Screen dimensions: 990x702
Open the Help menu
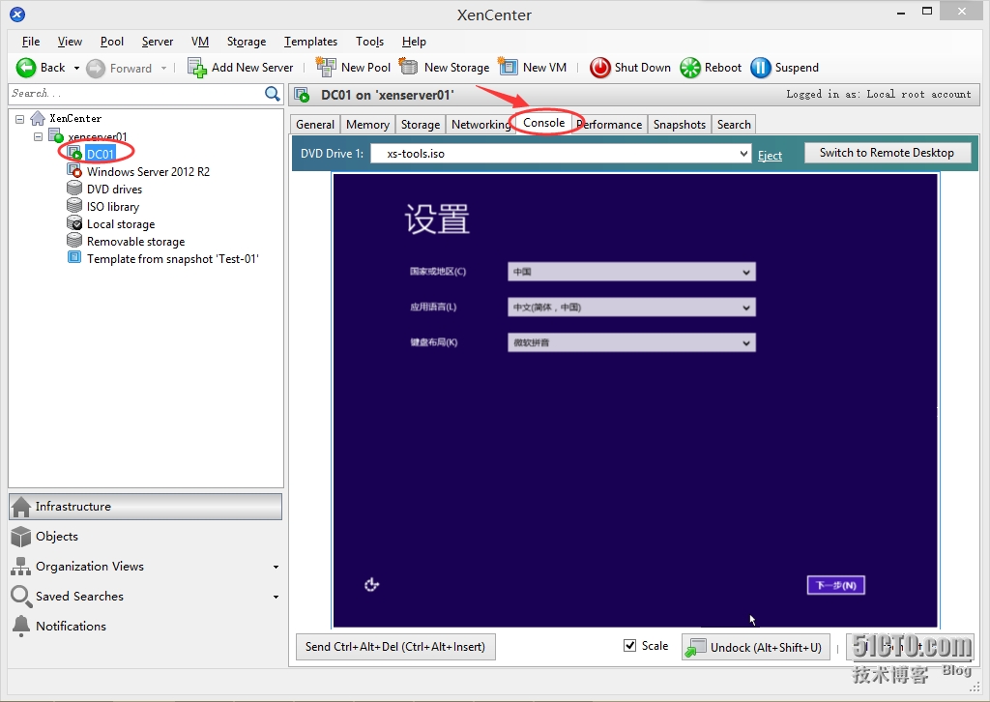pyautogui.click(x=414, y=42)
